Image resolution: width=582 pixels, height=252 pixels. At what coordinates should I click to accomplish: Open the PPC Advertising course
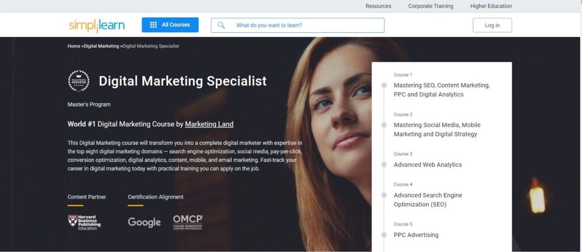(x=415, y=235)
